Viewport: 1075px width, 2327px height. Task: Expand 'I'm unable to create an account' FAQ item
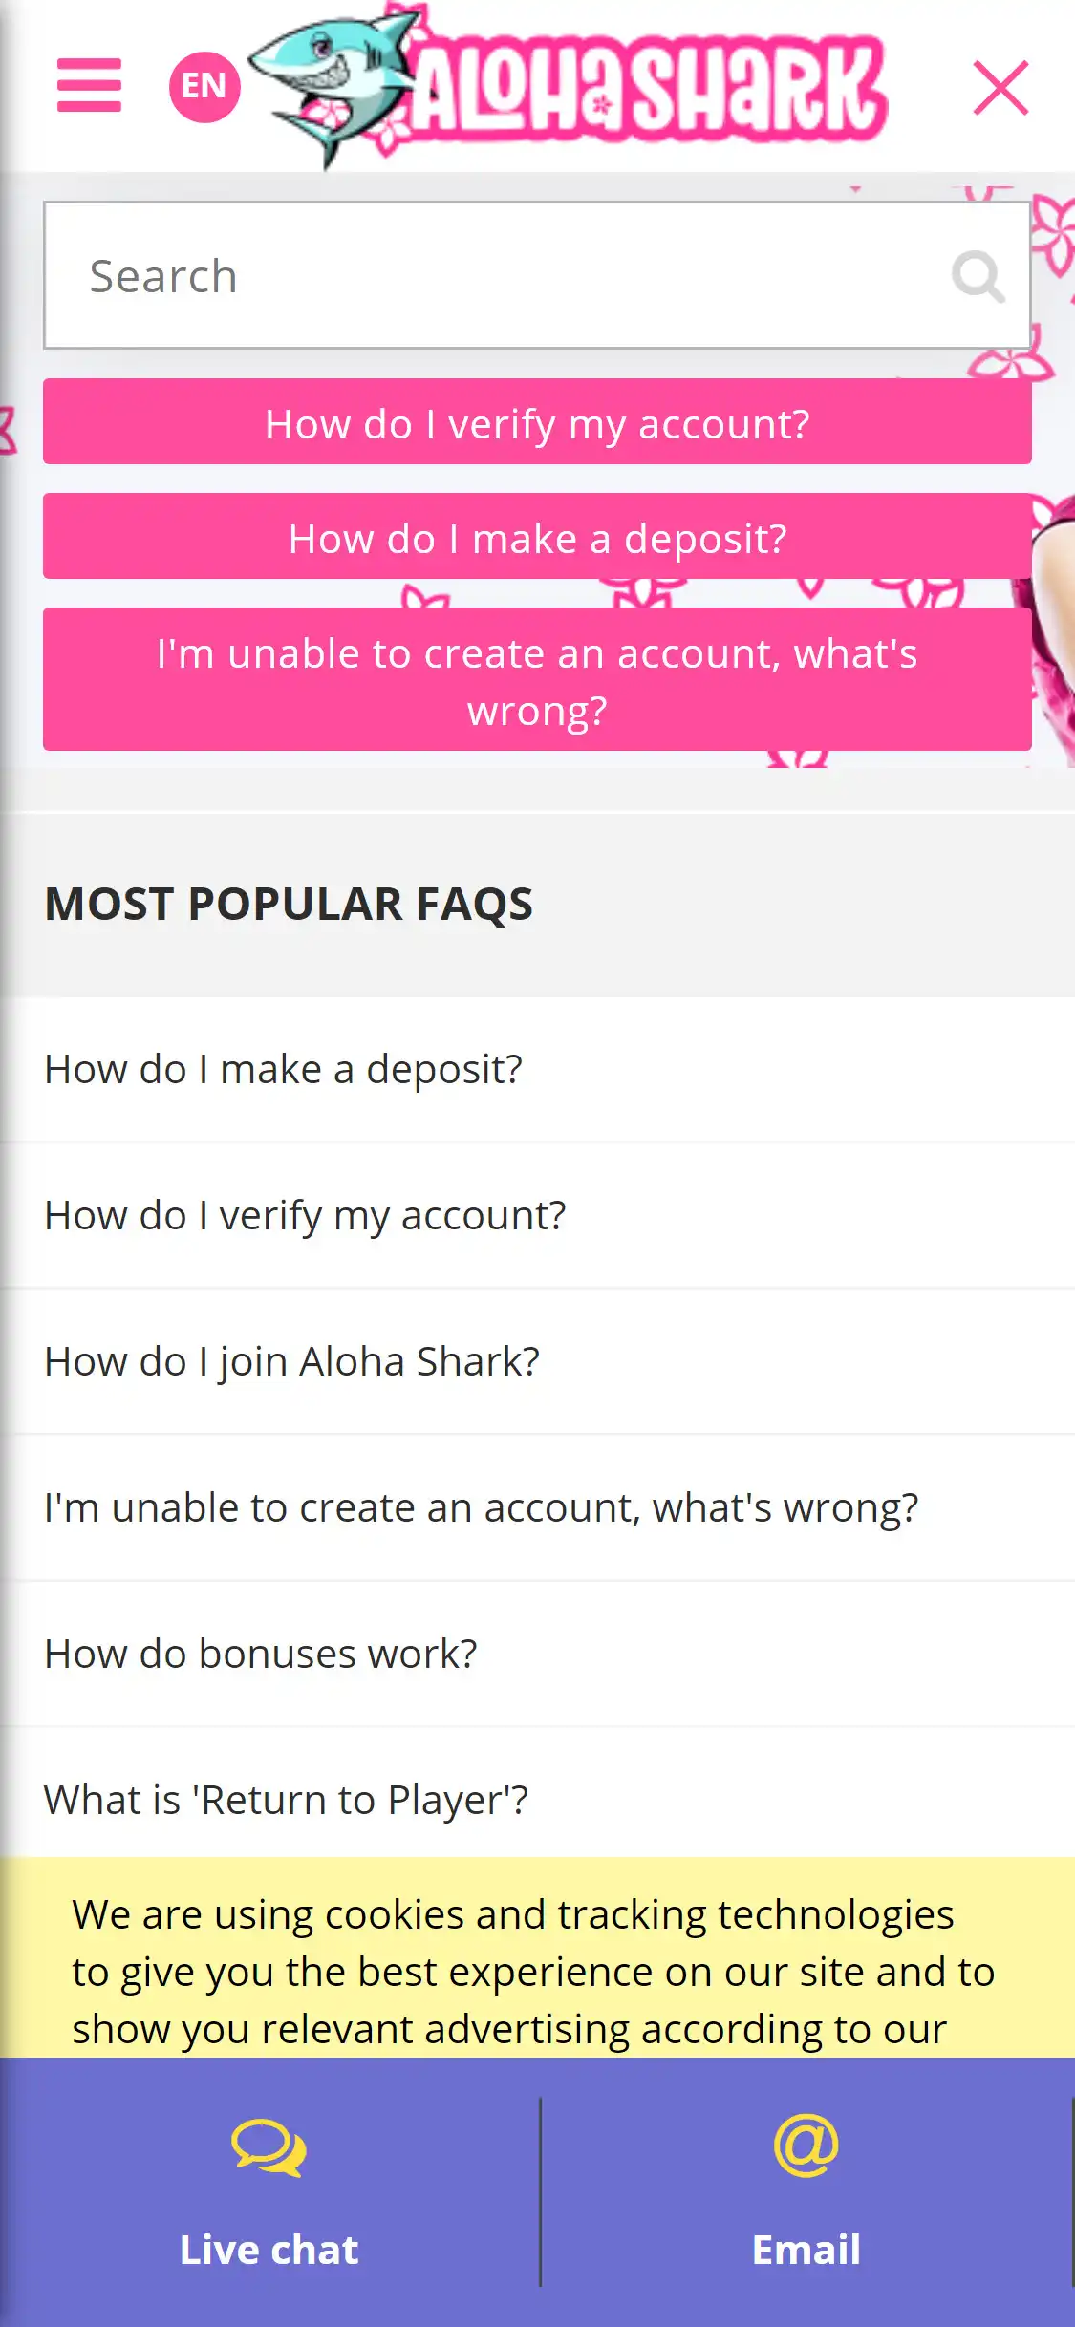tap(482, 1508)
